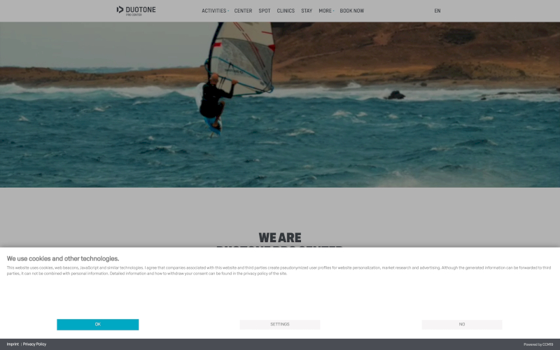Open the Activities dropdown menu
This screenshot has height=350, width=560.
point(215,10)
